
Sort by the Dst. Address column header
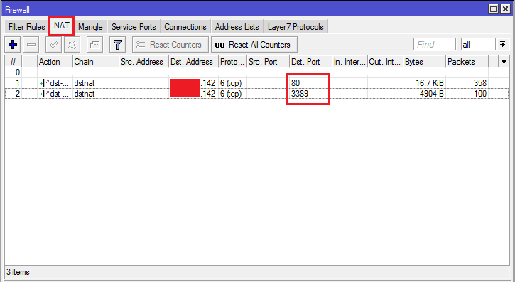coord(194,62)
